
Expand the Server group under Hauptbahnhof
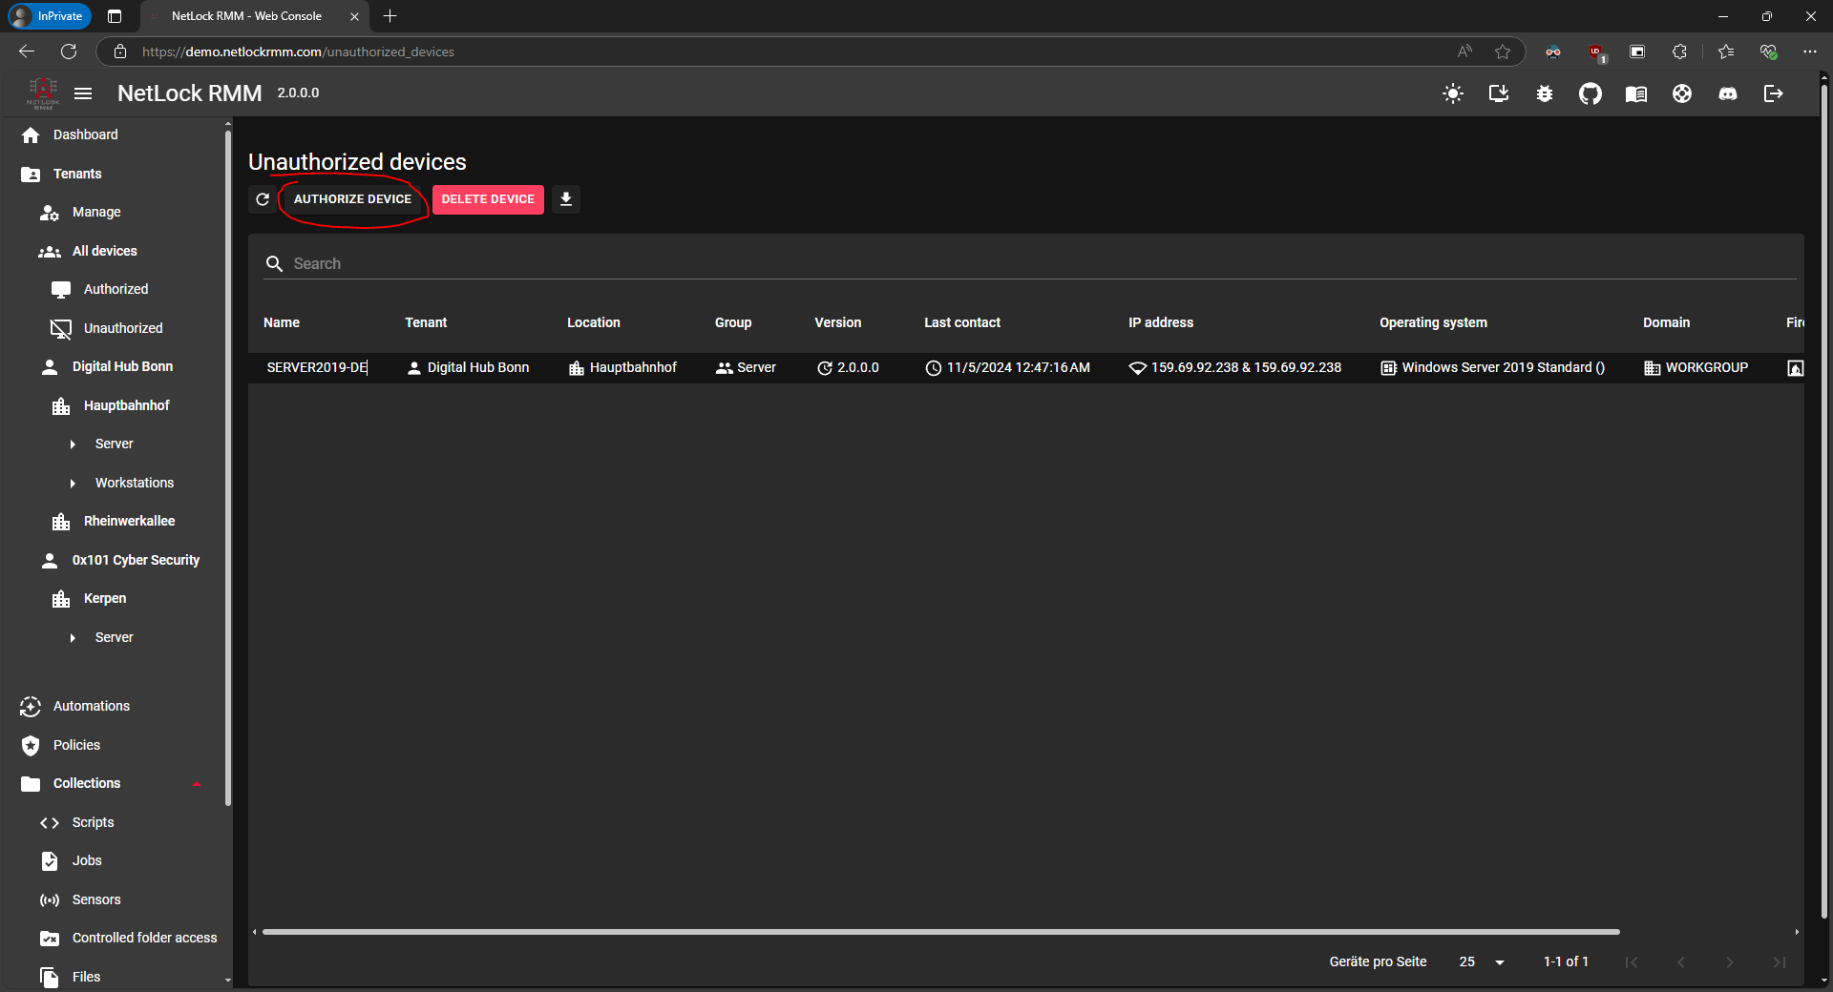pos(74,444)
